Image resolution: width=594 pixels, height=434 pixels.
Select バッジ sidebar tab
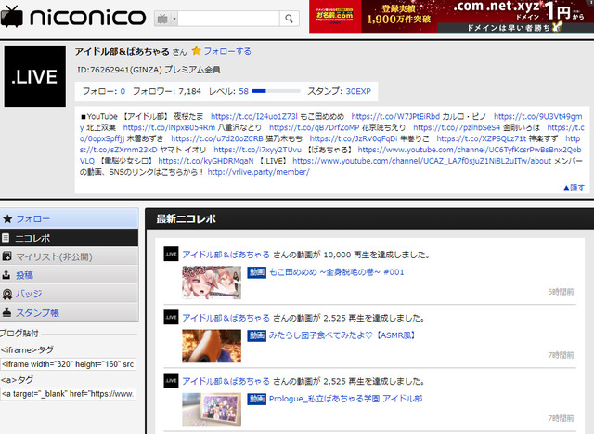69,294
